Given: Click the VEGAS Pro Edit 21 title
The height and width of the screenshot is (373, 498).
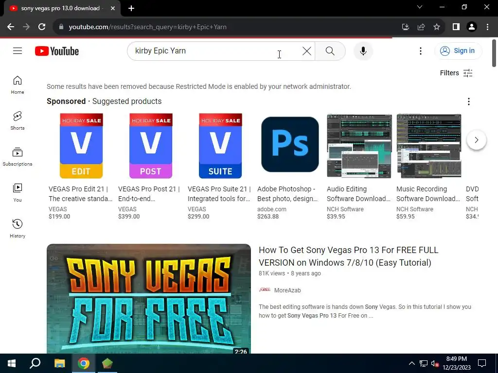Looking at the screenshot, I should click(x=80, y=194).
